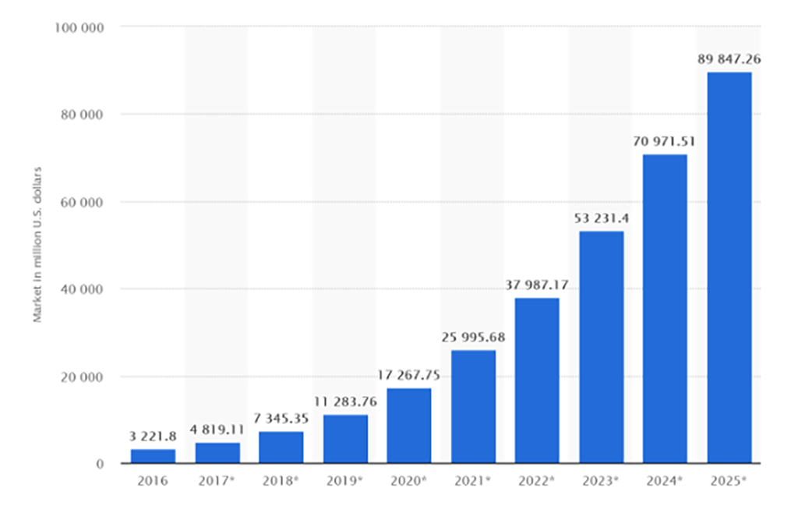This screenshot has height=513, width=798.
Task: Select the 11 283.76 value label
Action: pos(345,402)
